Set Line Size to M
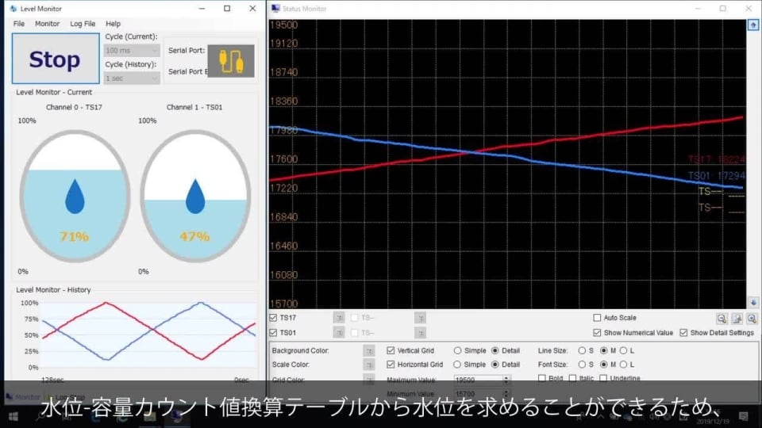Viewport: 762px width, 428px height. click(603, 350)
